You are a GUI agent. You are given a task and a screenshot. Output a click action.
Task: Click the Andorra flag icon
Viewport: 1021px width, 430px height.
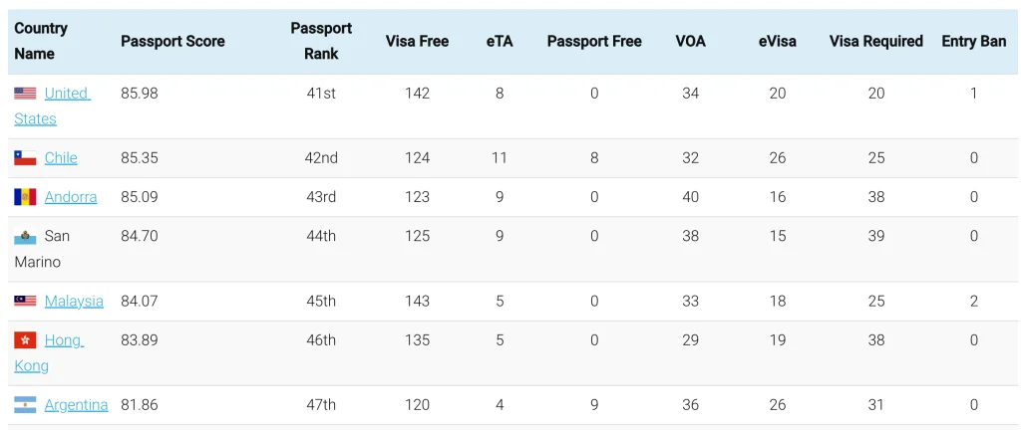25,197
